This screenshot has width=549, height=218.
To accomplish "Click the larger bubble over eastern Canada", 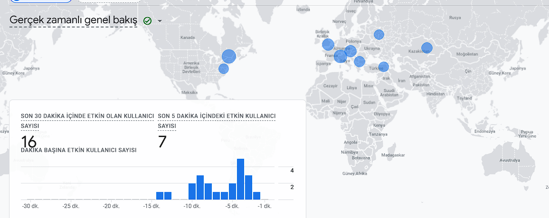I will (229, 56).
